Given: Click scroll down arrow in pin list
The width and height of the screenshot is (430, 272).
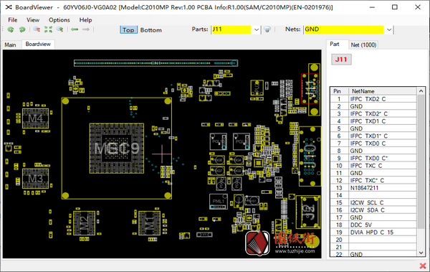Looking at the screenshot, I should pyautogui.click(x=421, y=253).
